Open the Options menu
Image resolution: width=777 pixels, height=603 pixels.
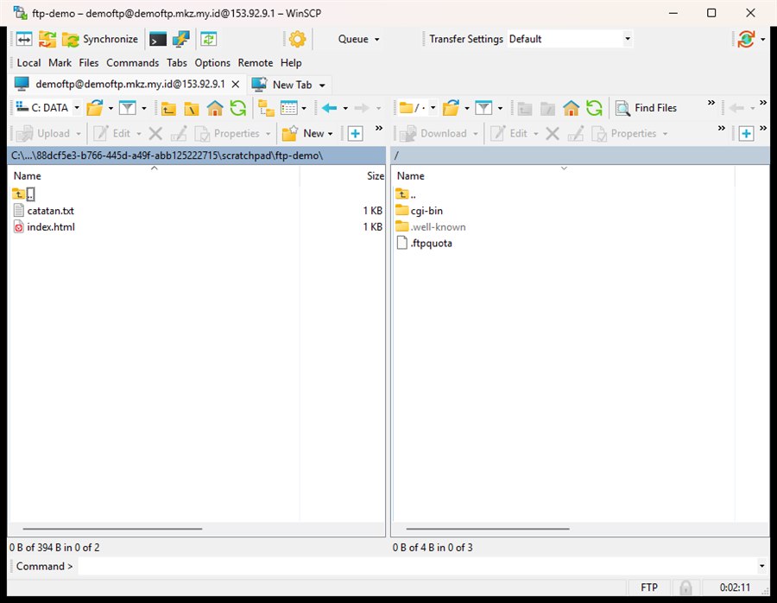pyautogui.click(x=212, y=62)
